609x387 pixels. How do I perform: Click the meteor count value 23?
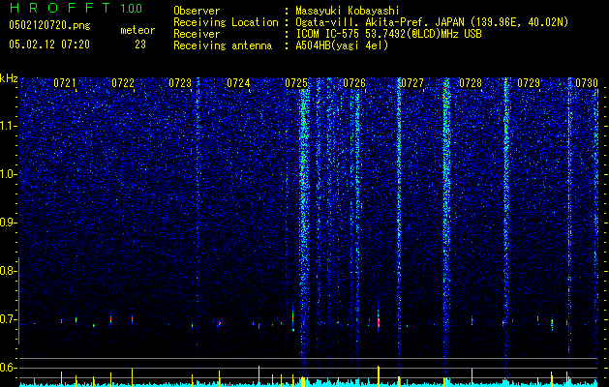click(x=140, y=45)
